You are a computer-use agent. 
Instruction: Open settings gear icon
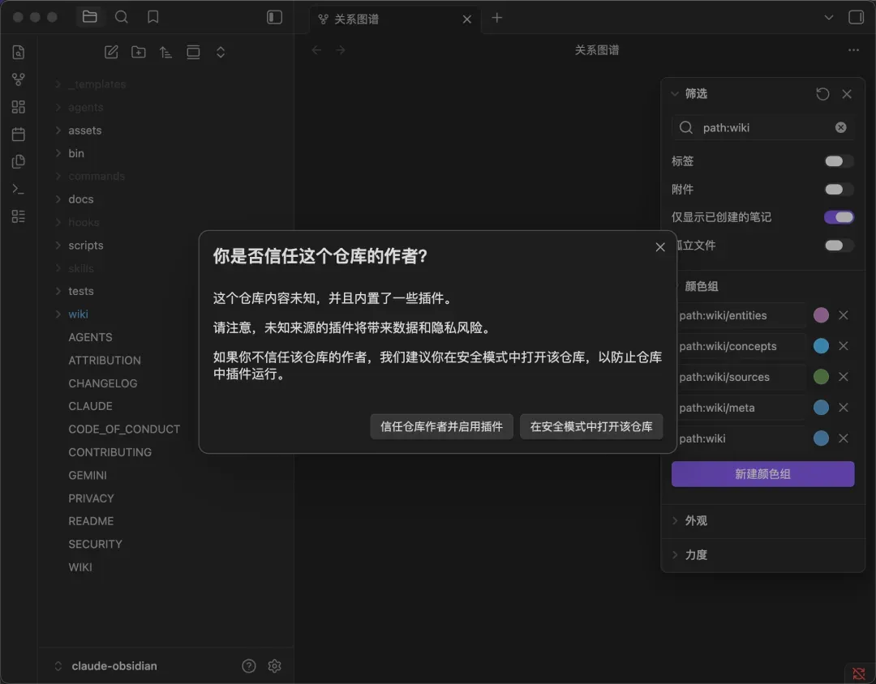coord(274,665)
